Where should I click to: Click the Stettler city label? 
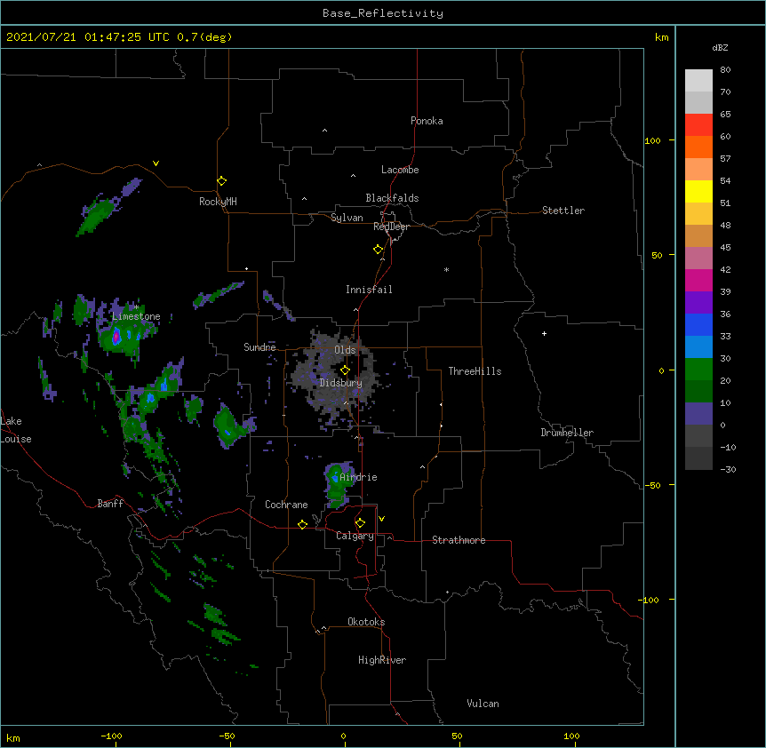click(563, 211)
